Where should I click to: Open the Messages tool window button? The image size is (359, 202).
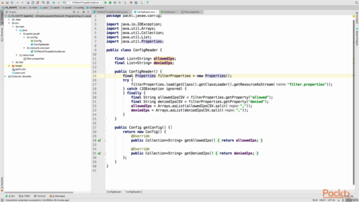[57, 196]
